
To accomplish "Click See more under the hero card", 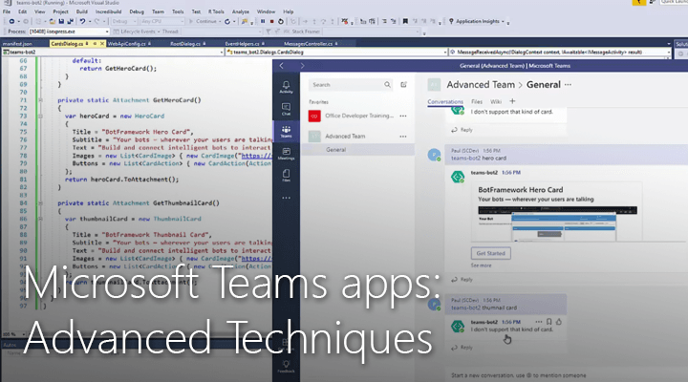I will pyautogui.click(x=481, y=265).
